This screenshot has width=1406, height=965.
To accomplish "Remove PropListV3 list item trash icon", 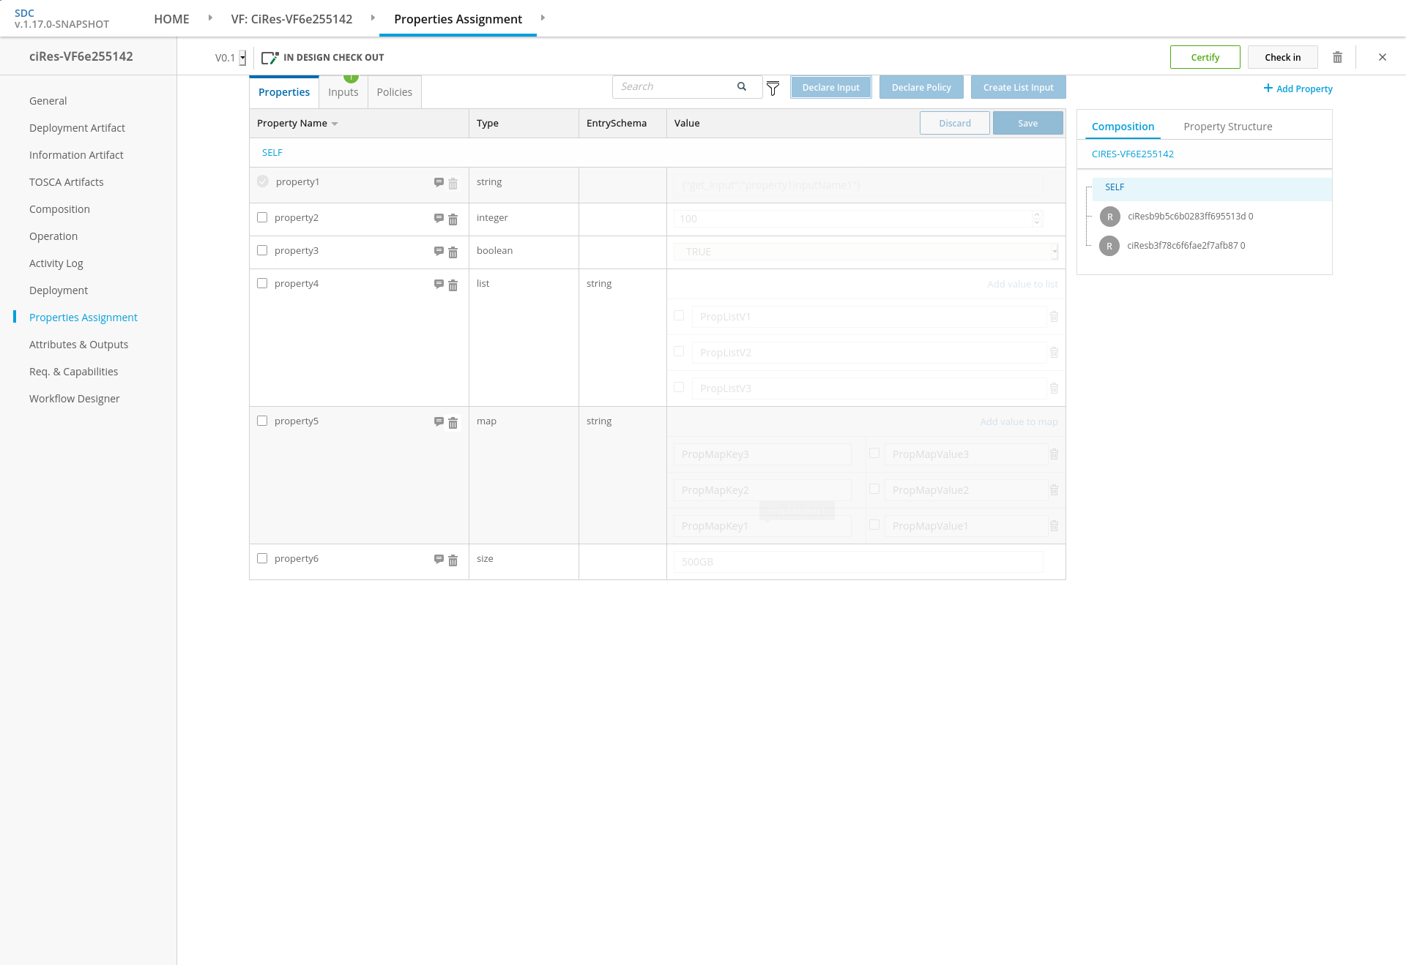I will 1054,388.
